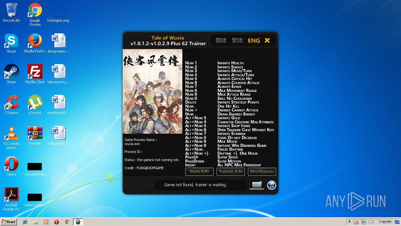Select the collegeprint.rtf file icon
The image size is (401, 226).
click(x=58, y=136)
